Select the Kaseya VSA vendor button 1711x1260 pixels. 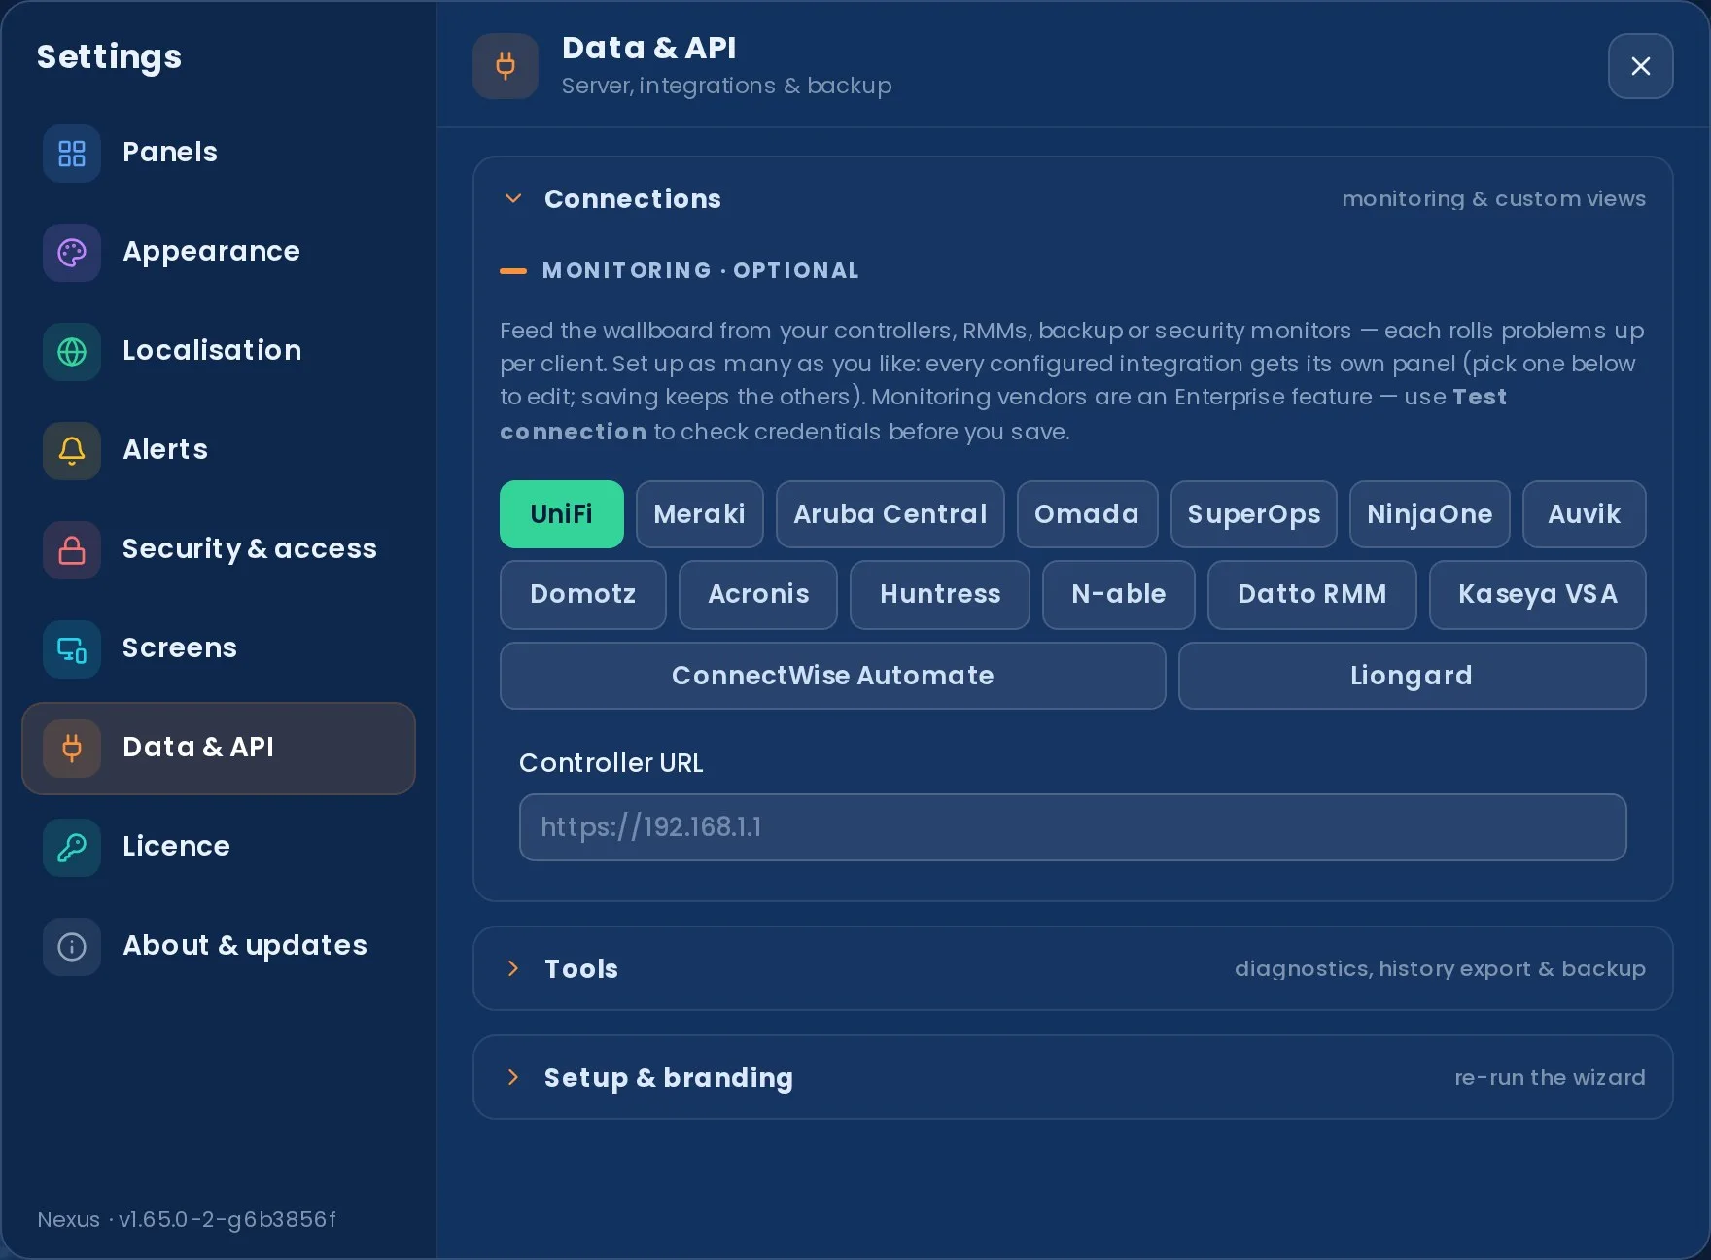[x=1538, y=594]
